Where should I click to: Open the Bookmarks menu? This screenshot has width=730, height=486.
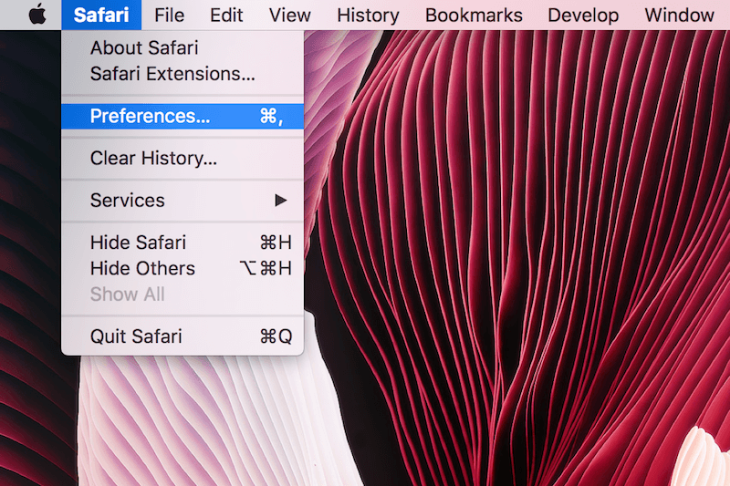tap(474, 16)
